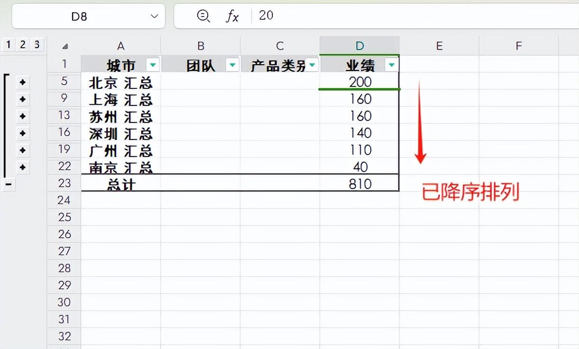Click the 业绩 header cell text

(x=360, y=65)
